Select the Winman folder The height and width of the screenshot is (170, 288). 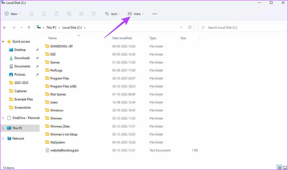(56, 118)
